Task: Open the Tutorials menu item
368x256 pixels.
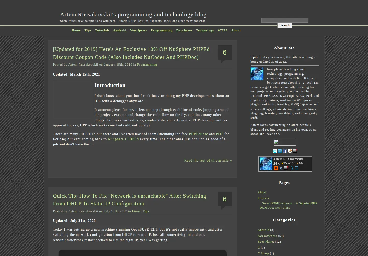Action: [x=102, y=30]
